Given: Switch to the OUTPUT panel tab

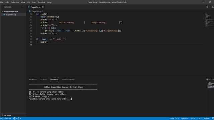Looking at the screenshot, I should coord(44,79).
